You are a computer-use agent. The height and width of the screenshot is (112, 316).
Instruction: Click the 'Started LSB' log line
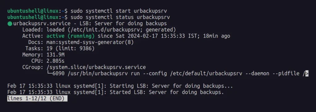pos(116,92)
